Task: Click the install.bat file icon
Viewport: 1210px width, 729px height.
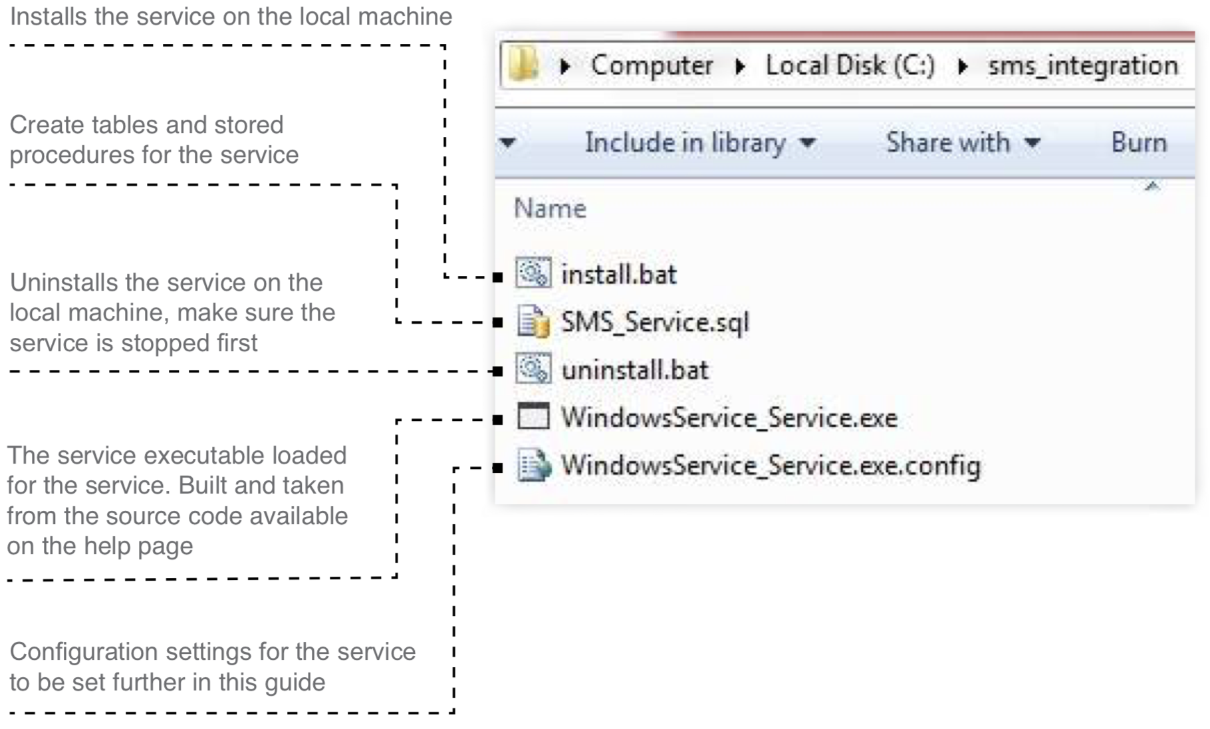Action: click(x=533, y=273)
